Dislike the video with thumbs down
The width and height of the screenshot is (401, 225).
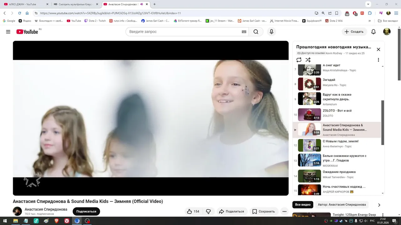coord(208,212)
